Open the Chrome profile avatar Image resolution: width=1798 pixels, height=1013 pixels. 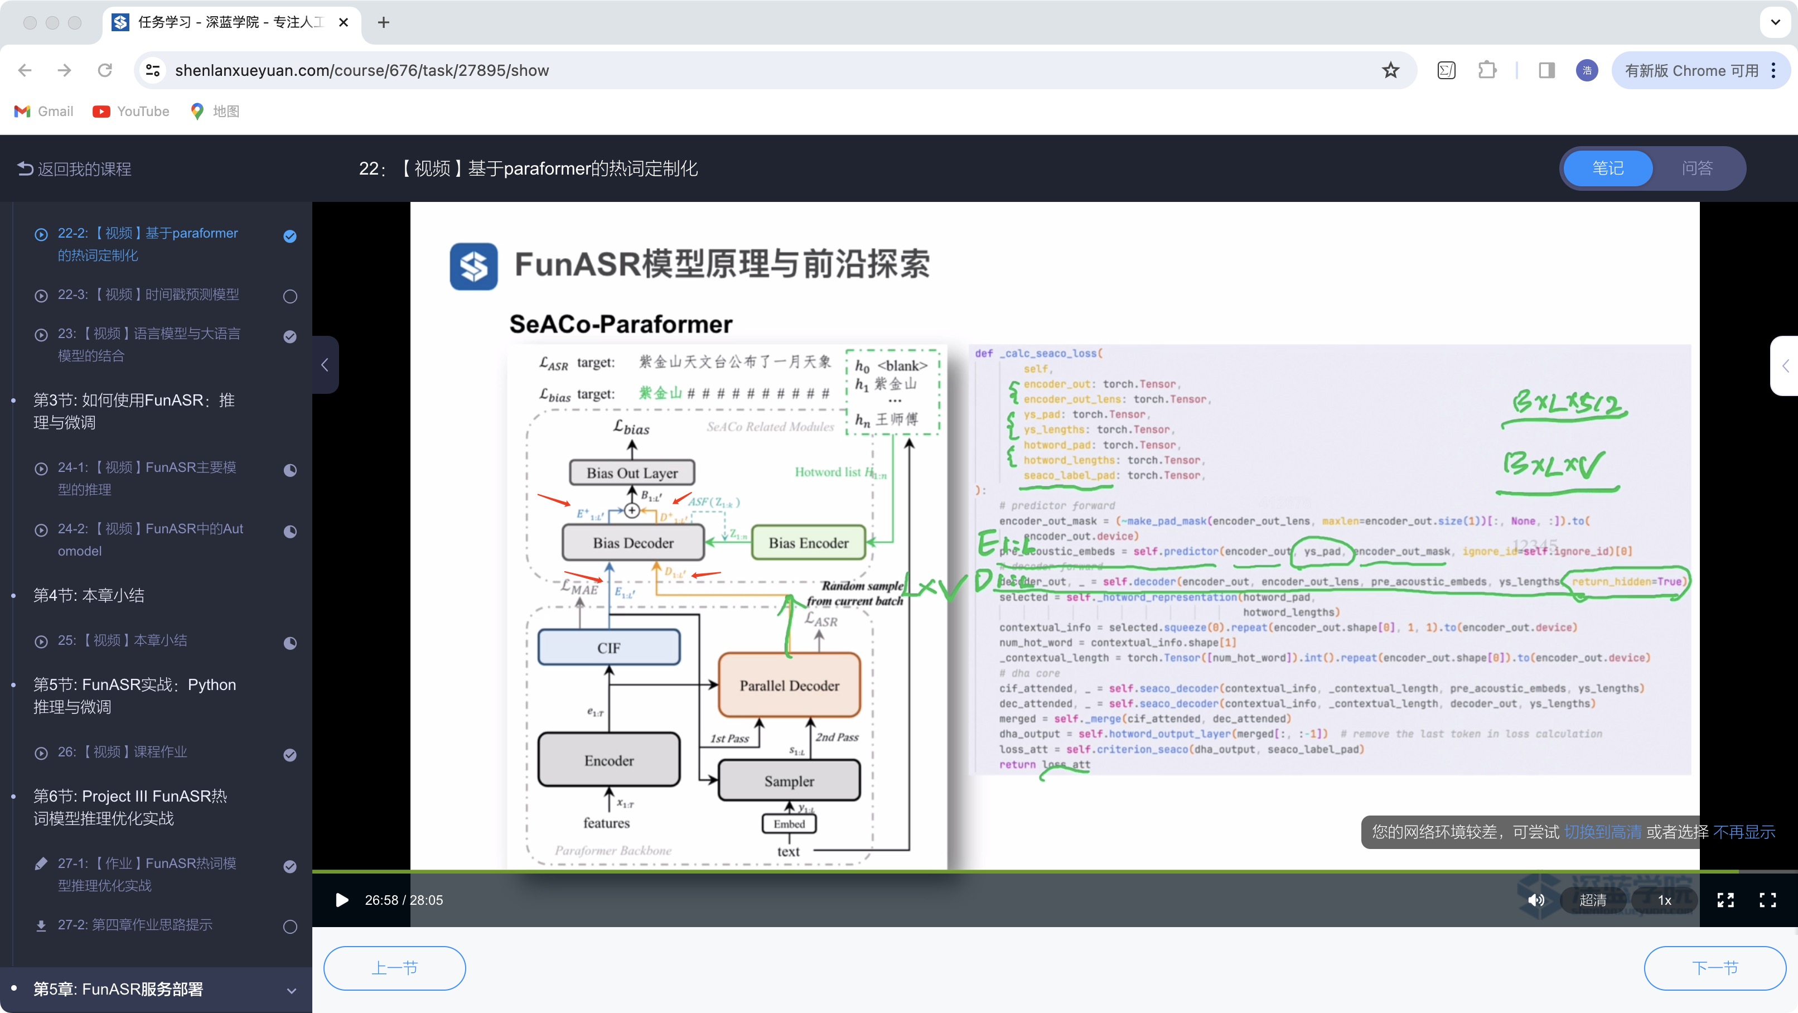tap(1587, 70)
